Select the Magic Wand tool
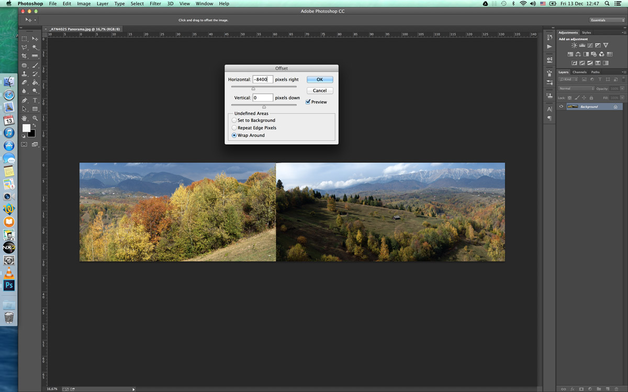 click(x=35, y=47)
